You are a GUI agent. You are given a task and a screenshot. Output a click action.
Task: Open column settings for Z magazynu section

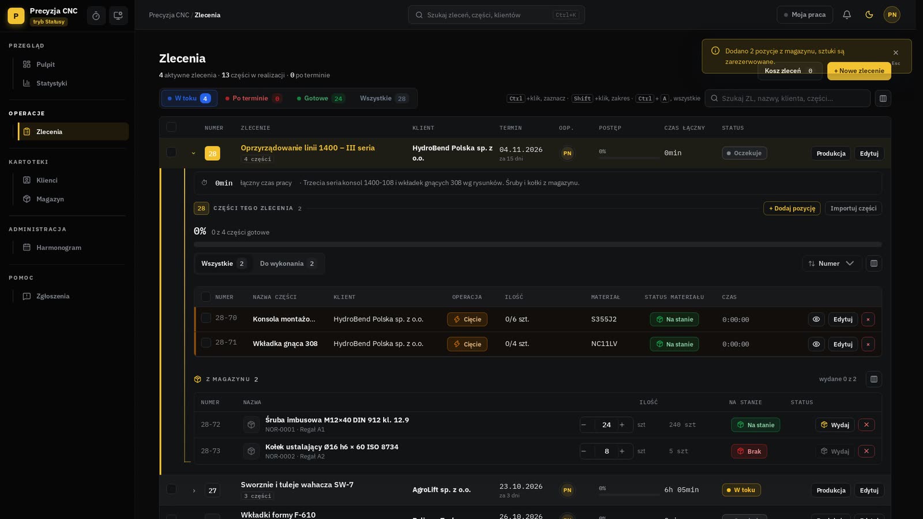pyautogui.click(x=874, y=379)
